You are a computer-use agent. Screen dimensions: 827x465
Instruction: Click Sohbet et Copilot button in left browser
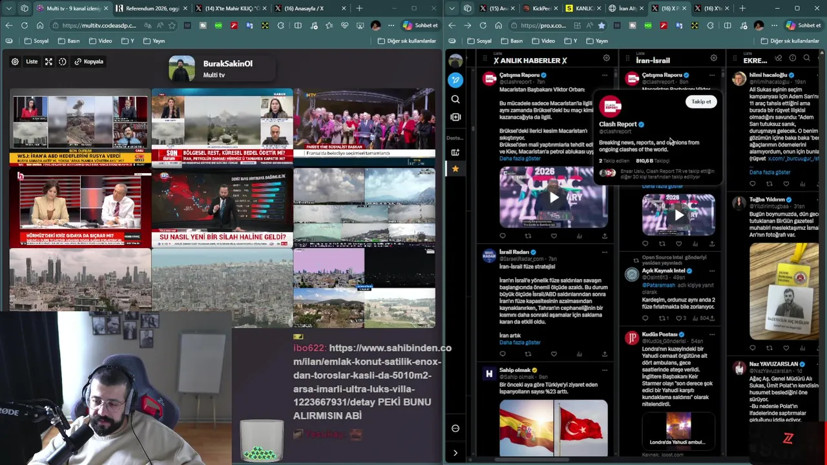point(420,25)
